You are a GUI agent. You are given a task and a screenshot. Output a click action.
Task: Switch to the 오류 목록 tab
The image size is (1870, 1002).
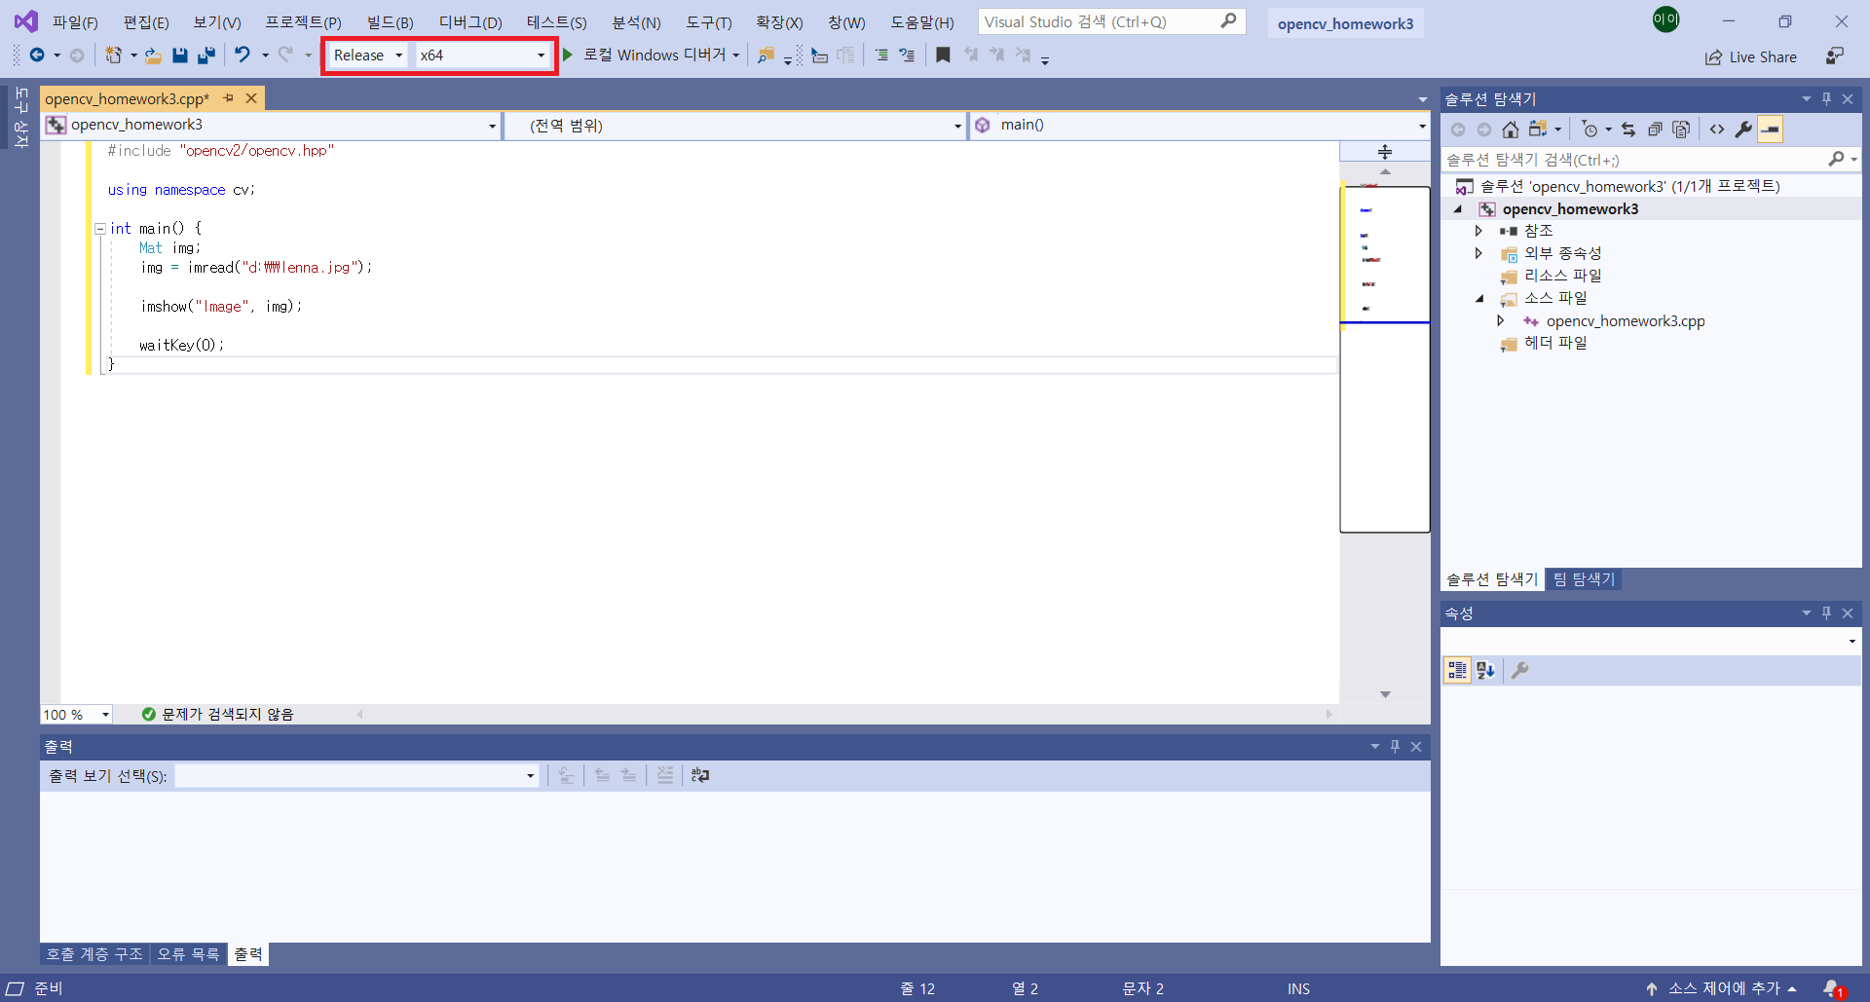(189, 954)
